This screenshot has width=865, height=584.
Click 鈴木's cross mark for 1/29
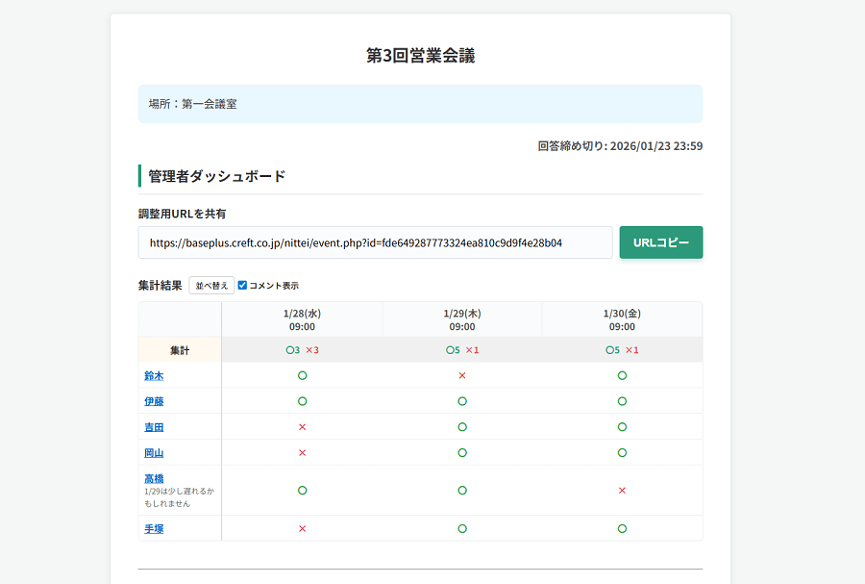(x=462, y=375)
